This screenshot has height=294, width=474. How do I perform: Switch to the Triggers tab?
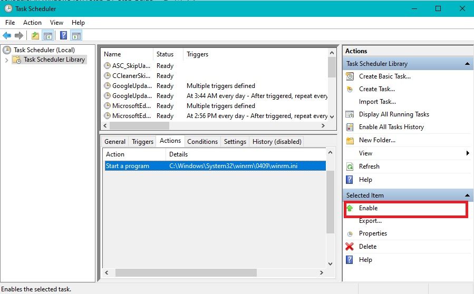(x=142, y=142)
